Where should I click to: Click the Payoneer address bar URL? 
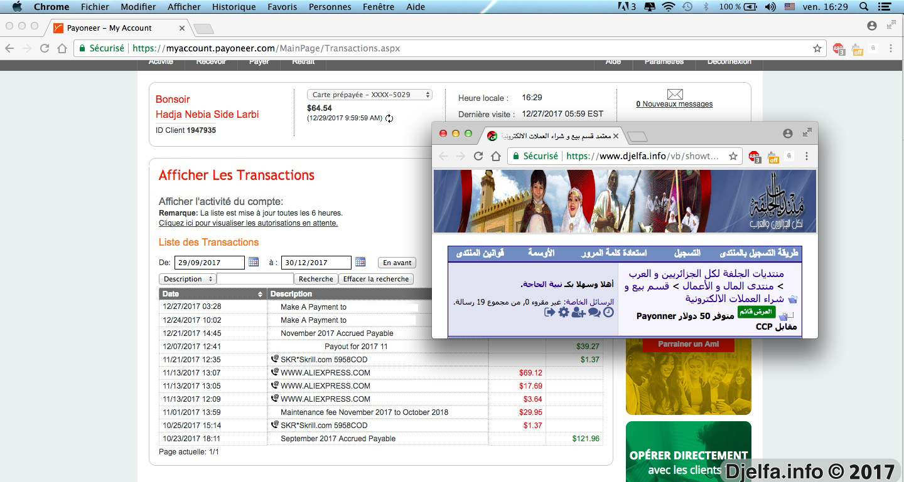266,48
